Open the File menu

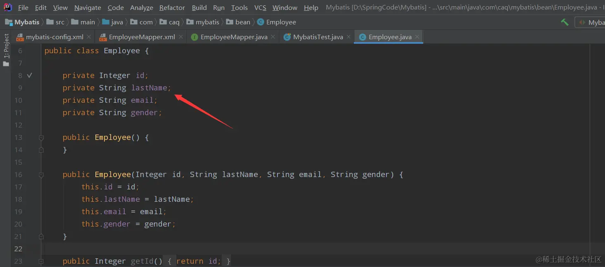coord(23,7)
